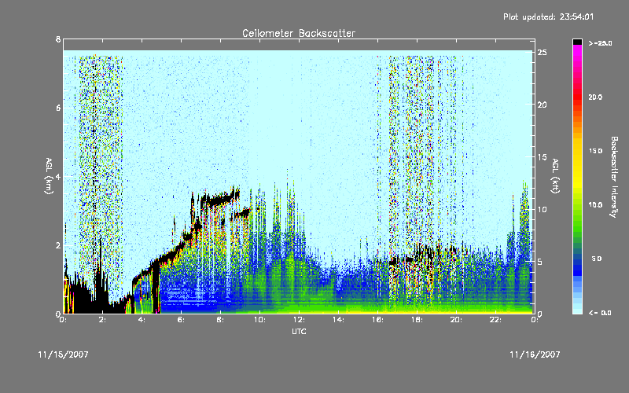Viewport: 629px width, 393px height.
Task: Click the '15' kft tick on the right axis
Action: point(543,156)
